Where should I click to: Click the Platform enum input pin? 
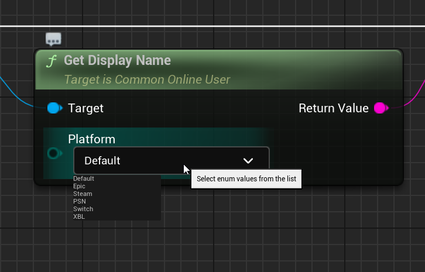click(x=55, y=153)
